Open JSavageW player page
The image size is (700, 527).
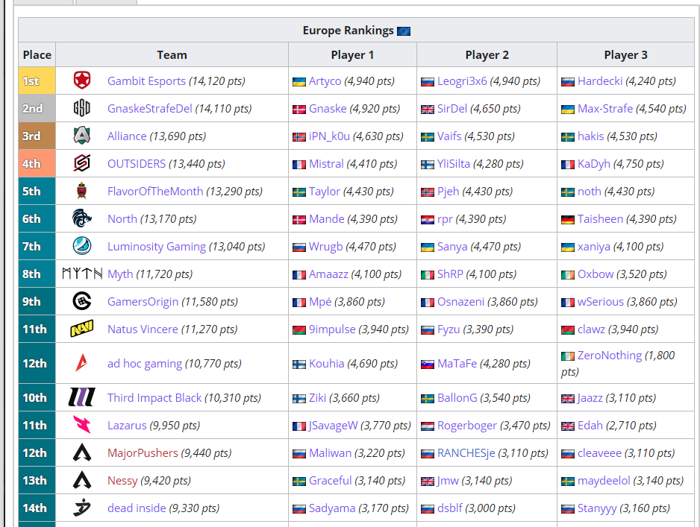333,426
